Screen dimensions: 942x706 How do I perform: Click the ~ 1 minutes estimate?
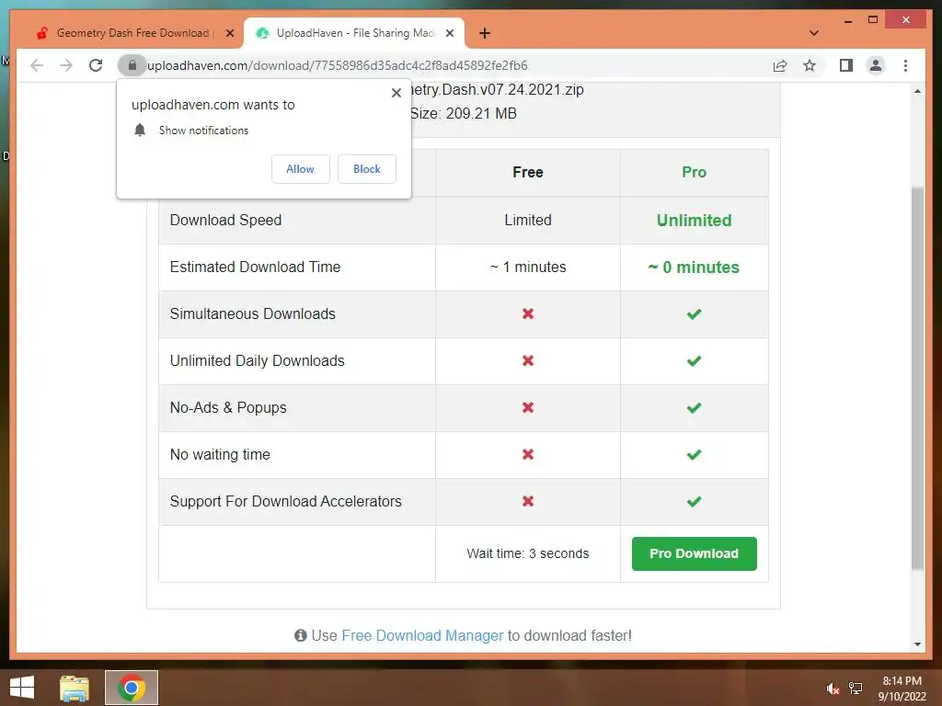point(528,268)
